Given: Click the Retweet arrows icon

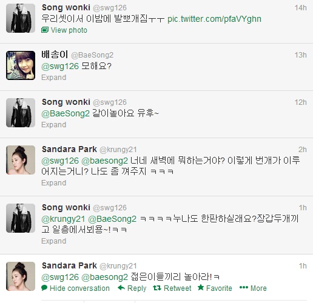Looking at the screenshot, I should tap(157, 288).
